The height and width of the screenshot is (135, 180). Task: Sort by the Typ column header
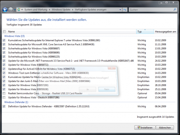[145, 31]
